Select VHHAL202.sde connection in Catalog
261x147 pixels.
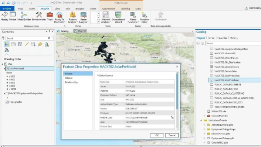coord(219,111)
